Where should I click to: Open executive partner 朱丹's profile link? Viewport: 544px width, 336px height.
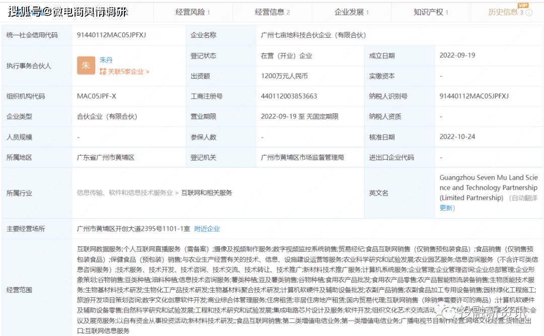(x=106, y=60)
